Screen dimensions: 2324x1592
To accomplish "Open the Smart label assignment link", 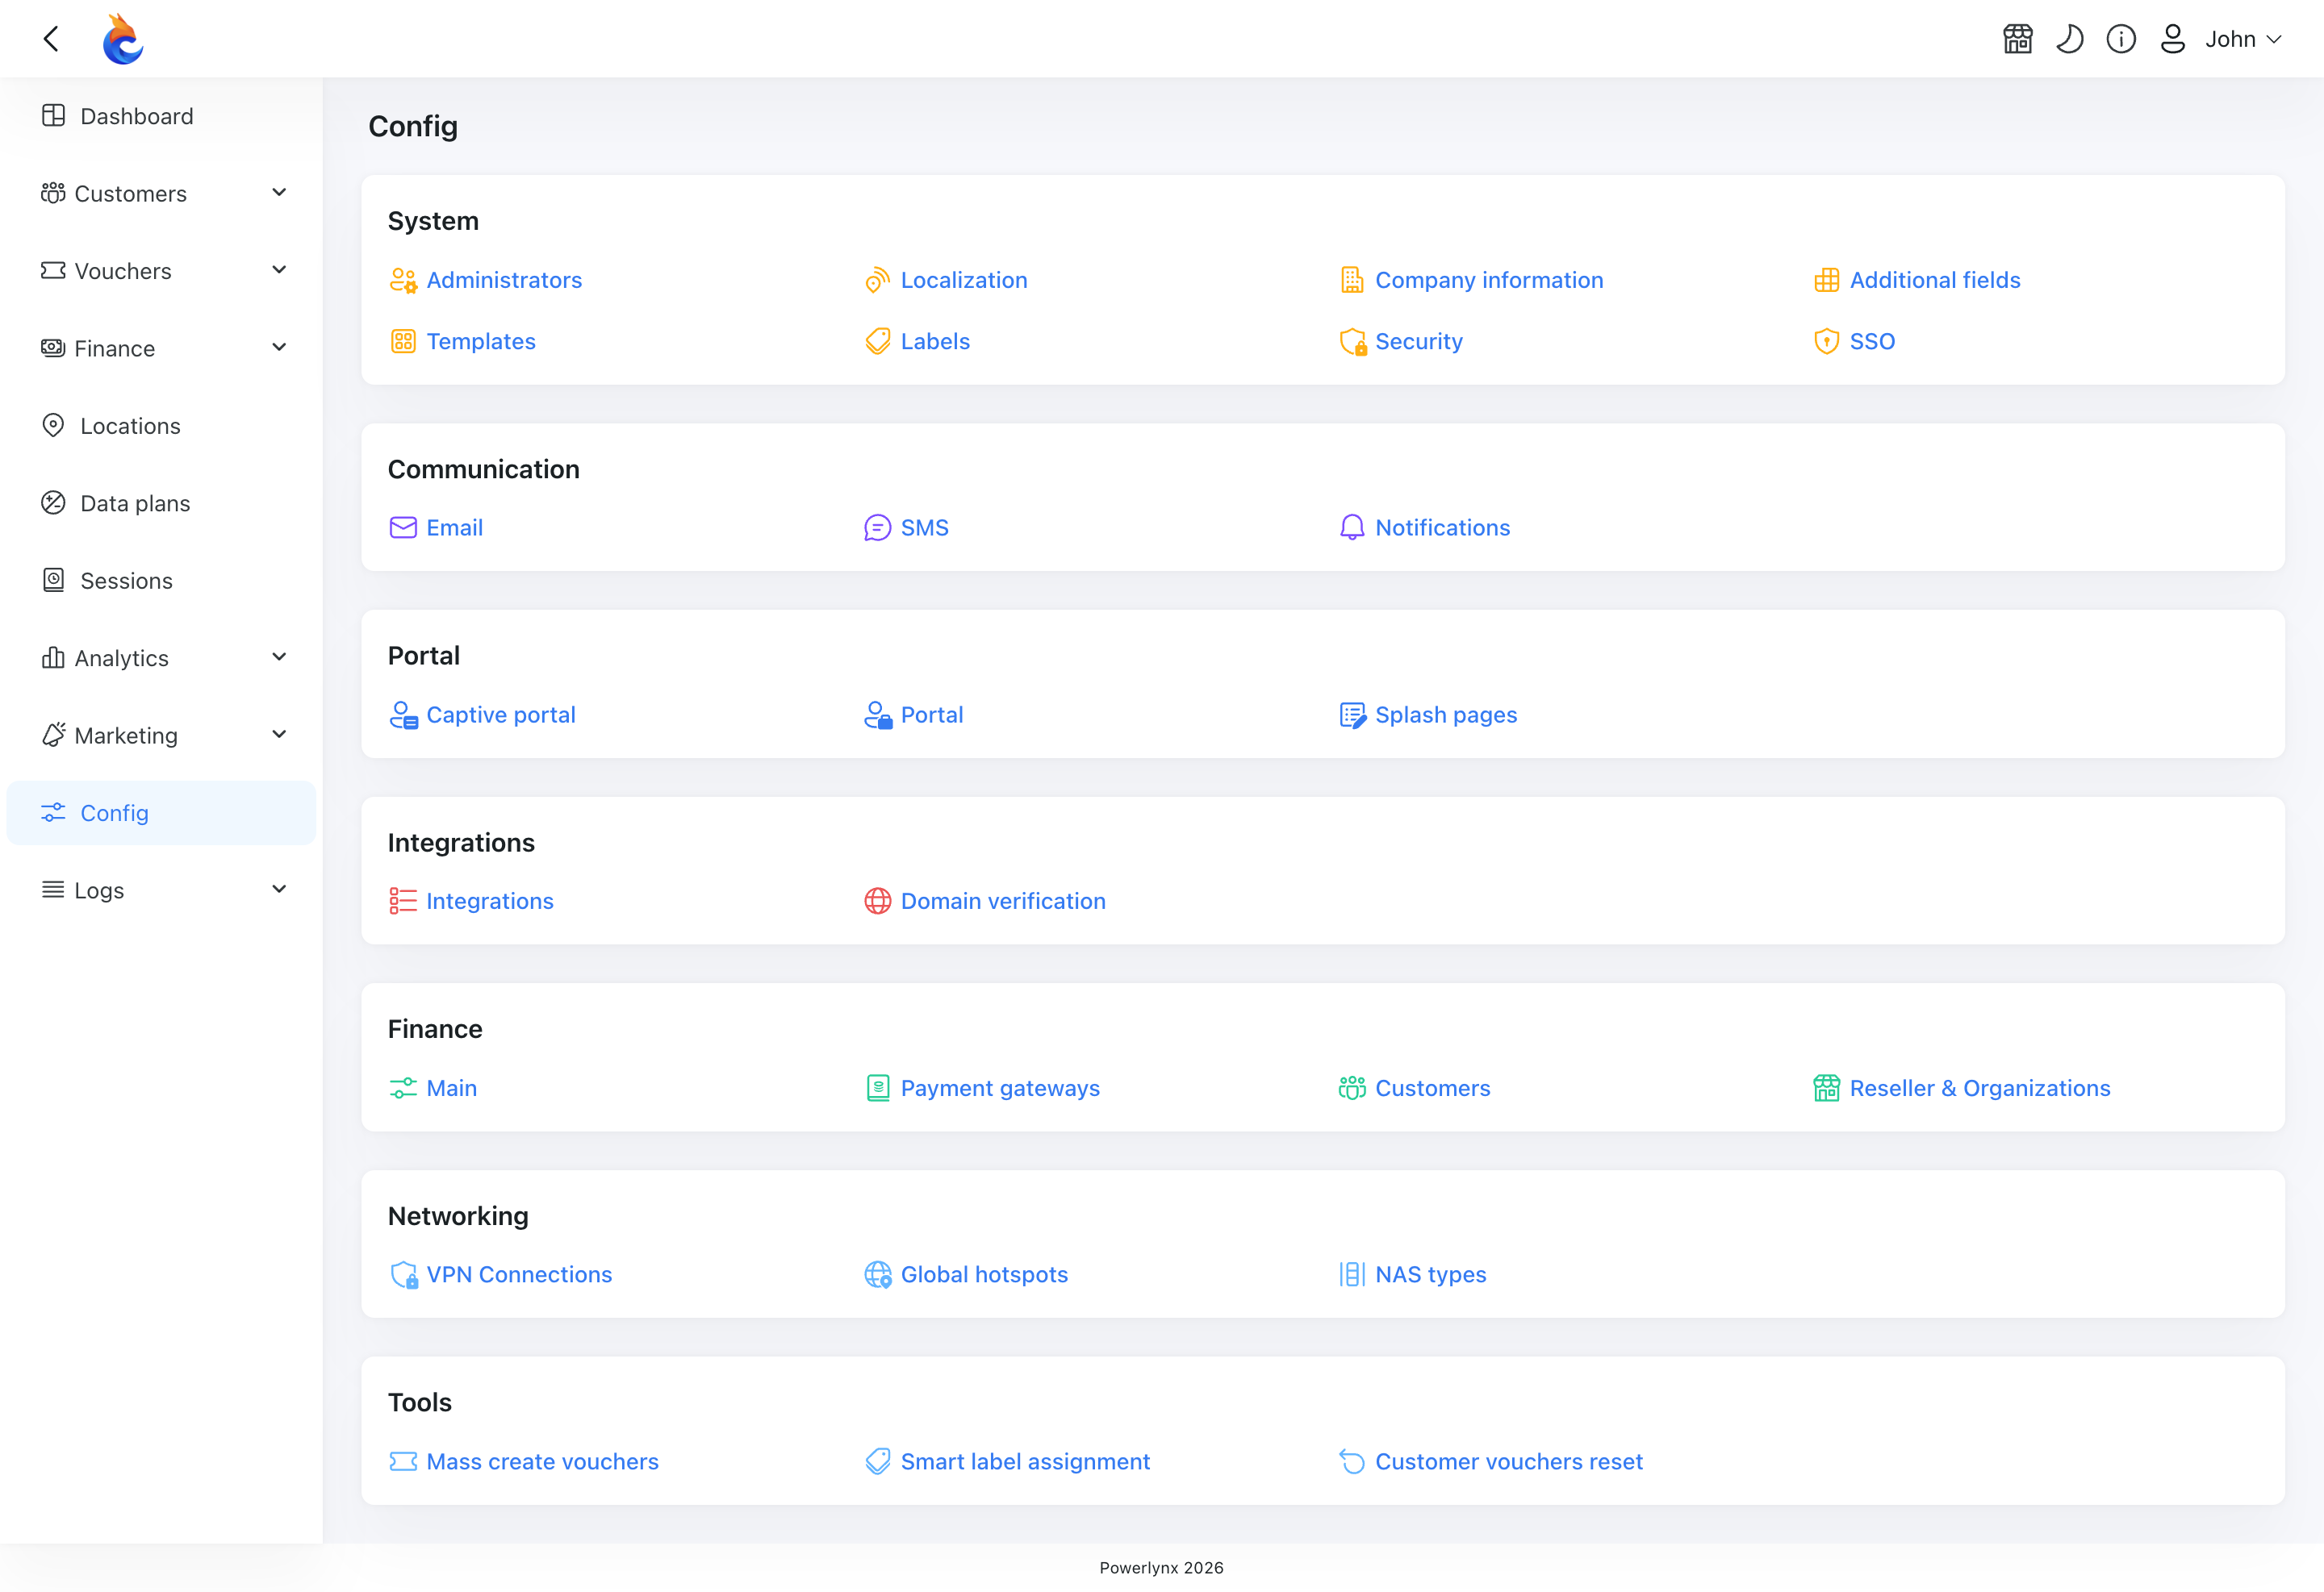I will (x=1025, y=1461).
